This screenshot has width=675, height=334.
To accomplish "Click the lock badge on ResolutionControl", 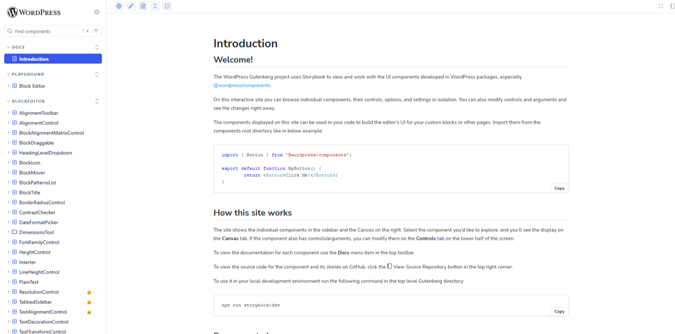I will 89,292.
